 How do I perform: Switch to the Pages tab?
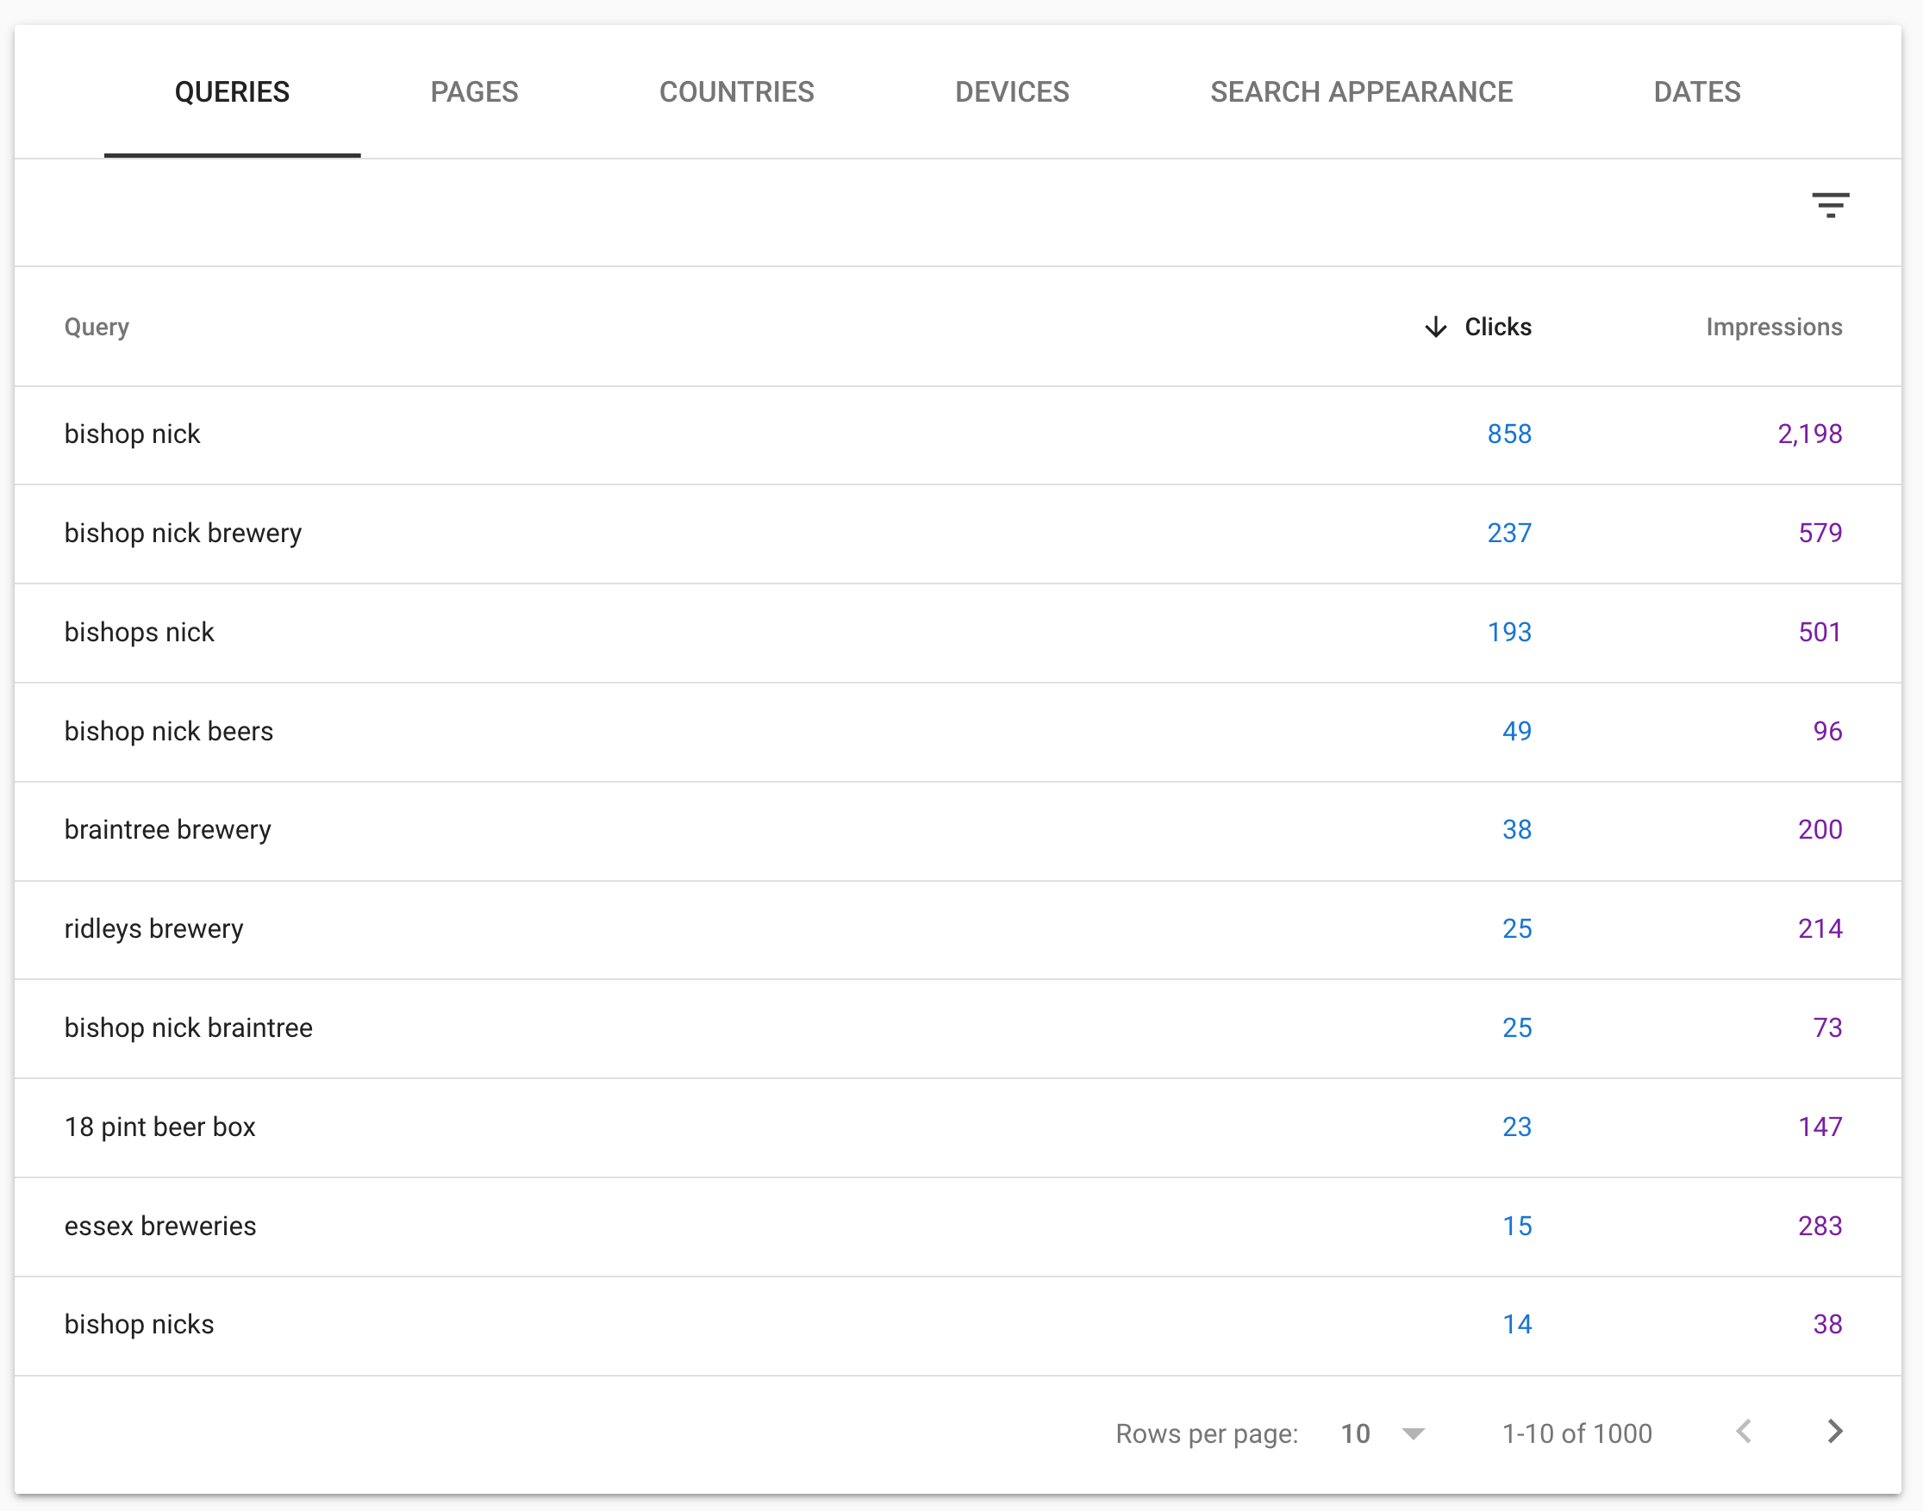[x=474, y=92]
